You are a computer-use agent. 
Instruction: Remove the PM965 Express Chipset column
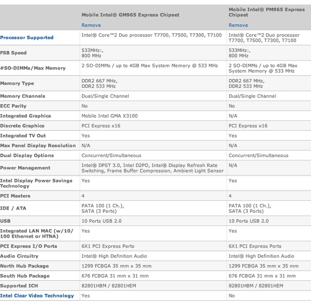click(x=238, y=25)
